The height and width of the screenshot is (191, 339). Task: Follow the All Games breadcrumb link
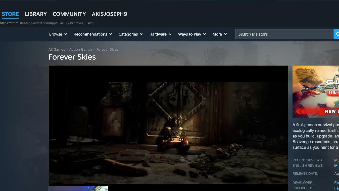(x=57, y=49)
